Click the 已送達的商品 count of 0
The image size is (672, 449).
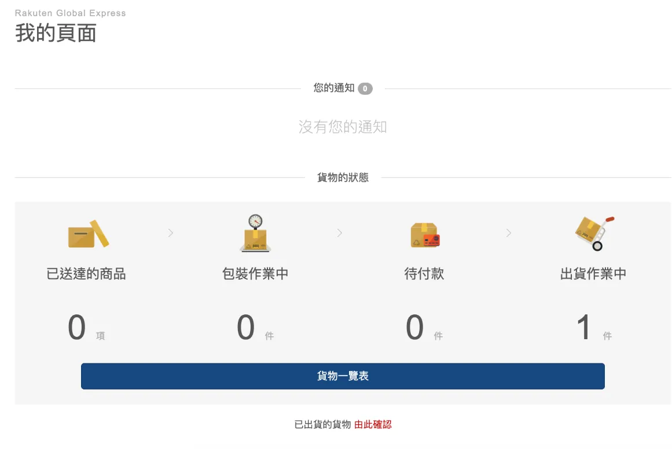coord(77,328)
